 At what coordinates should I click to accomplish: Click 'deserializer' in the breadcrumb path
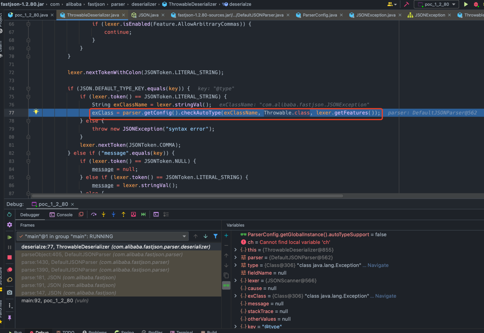[144, 4]
